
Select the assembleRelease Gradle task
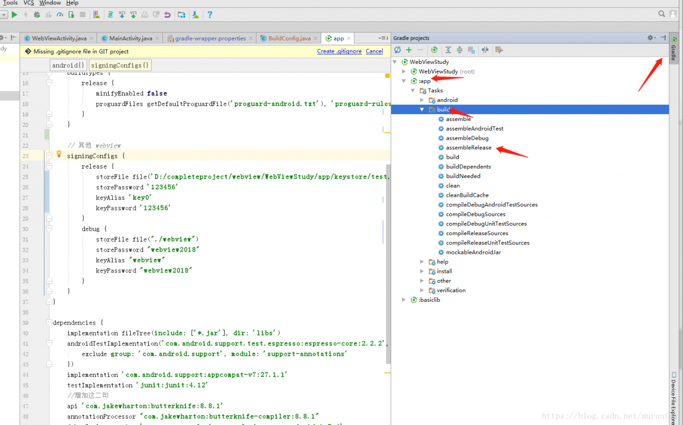click(x=468, y=148)
